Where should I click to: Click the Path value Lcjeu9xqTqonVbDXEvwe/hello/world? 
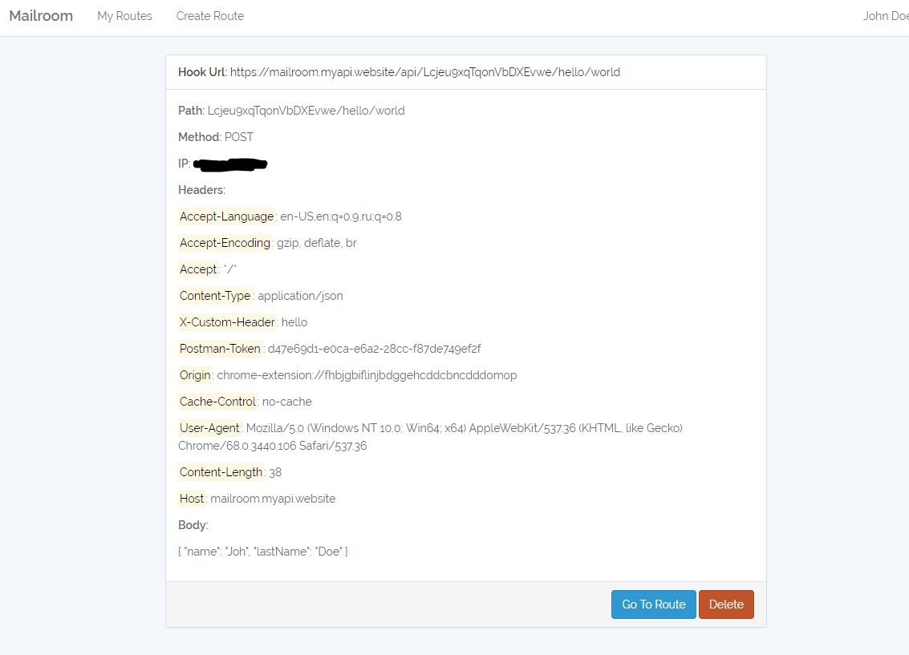305,111
